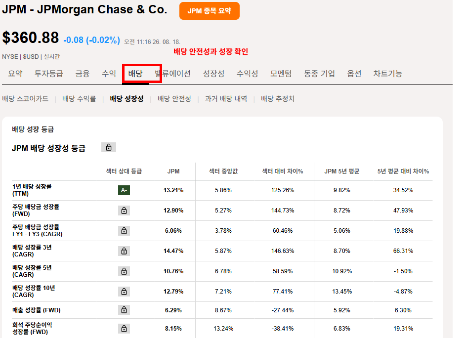Click the 14.47% three-year CAGR value
Screen dimensions: 465x338
click(173, 251)
